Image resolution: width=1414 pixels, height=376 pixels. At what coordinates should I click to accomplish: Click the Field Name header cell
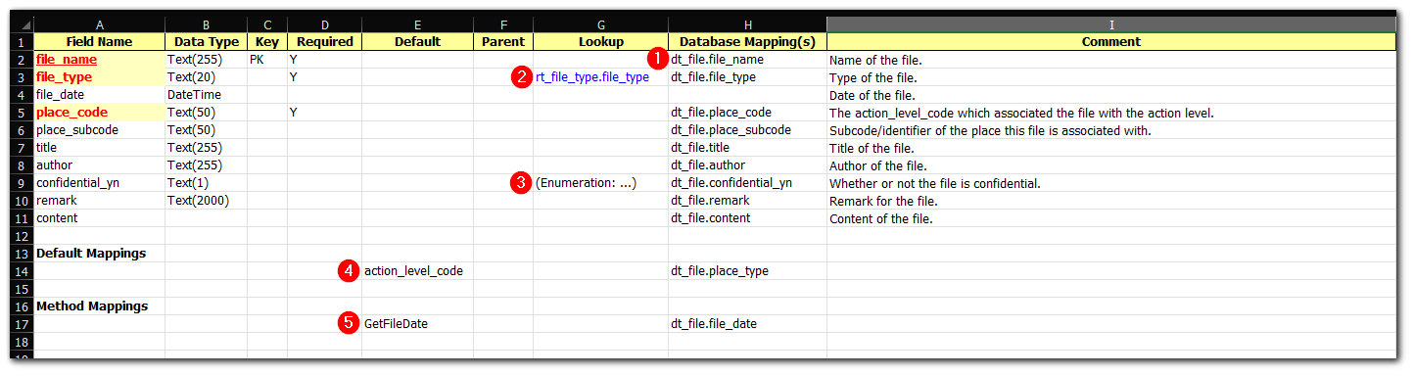coord(100,42)
